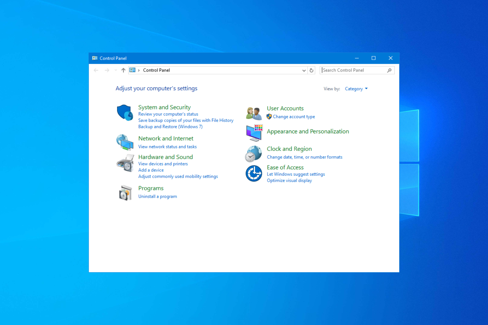Click the Forward navigation arrow
Image resolution: width=488 pixels, height=325 pixels.
tap(107, 70)
